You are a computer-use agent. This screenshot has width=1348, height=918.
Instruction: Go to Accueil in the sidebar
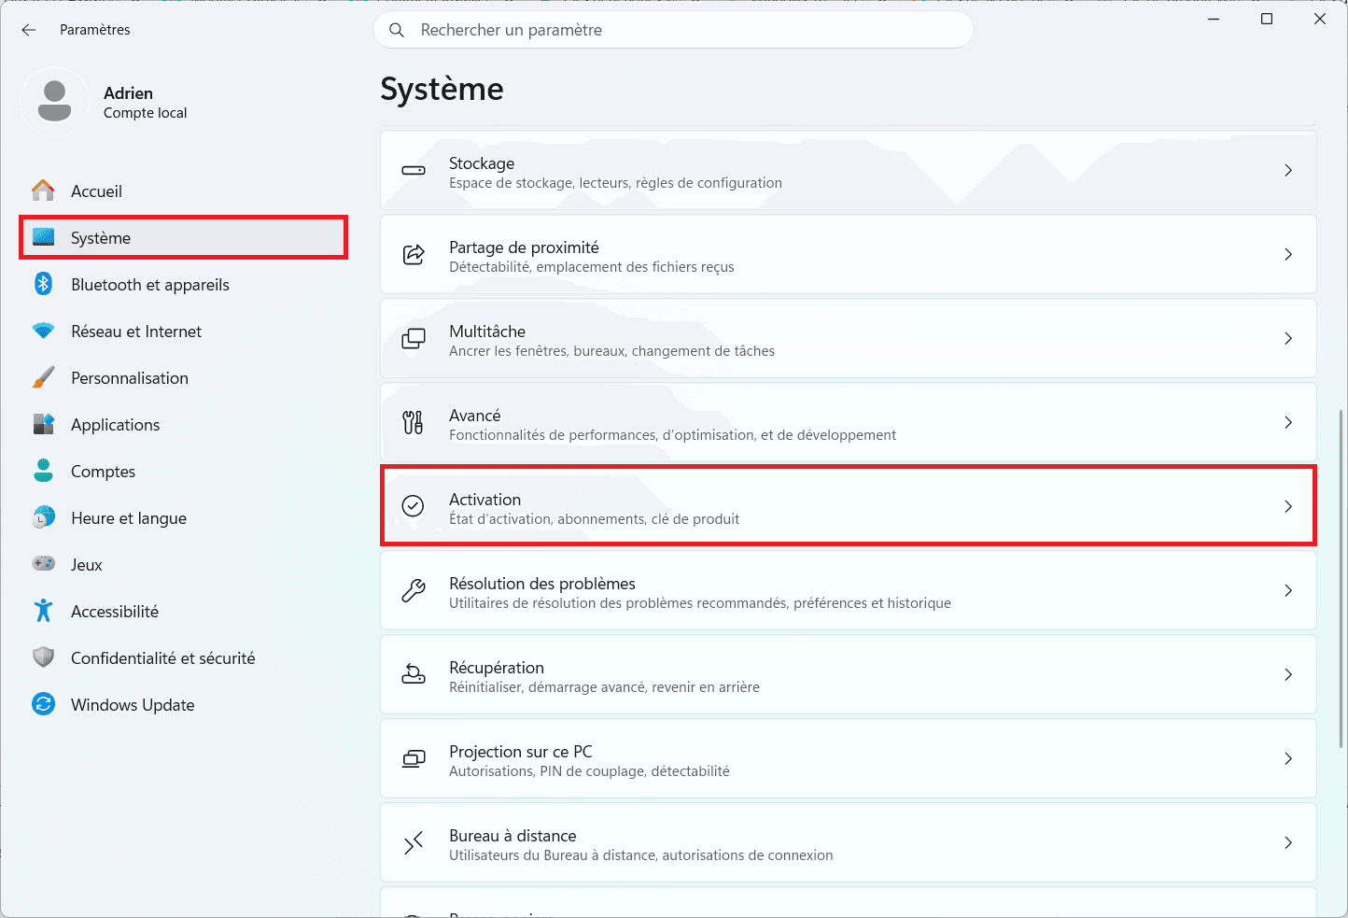point(183,191)
